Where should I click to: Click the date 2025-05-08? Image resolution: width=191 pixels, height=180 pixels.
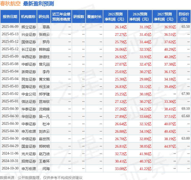tap(10, 64)
